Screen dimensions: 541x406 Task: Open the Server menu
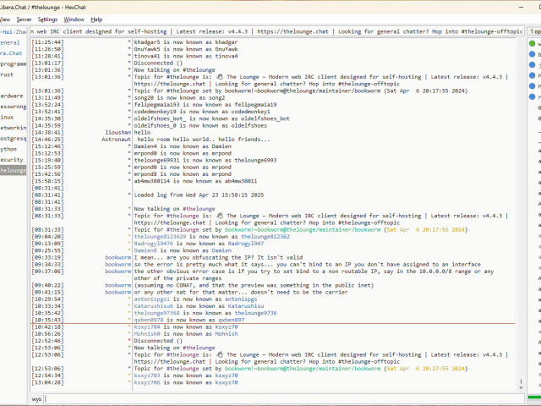tap(24, 19)
